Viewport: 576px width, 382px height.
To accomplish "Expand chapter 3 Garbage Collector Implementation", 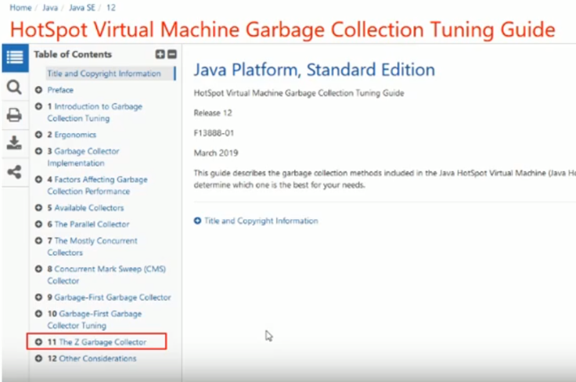I will click(x=38, y=151).
